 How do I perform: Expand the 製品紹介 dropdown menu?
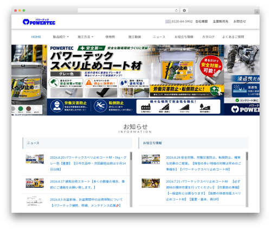(61, 37)
